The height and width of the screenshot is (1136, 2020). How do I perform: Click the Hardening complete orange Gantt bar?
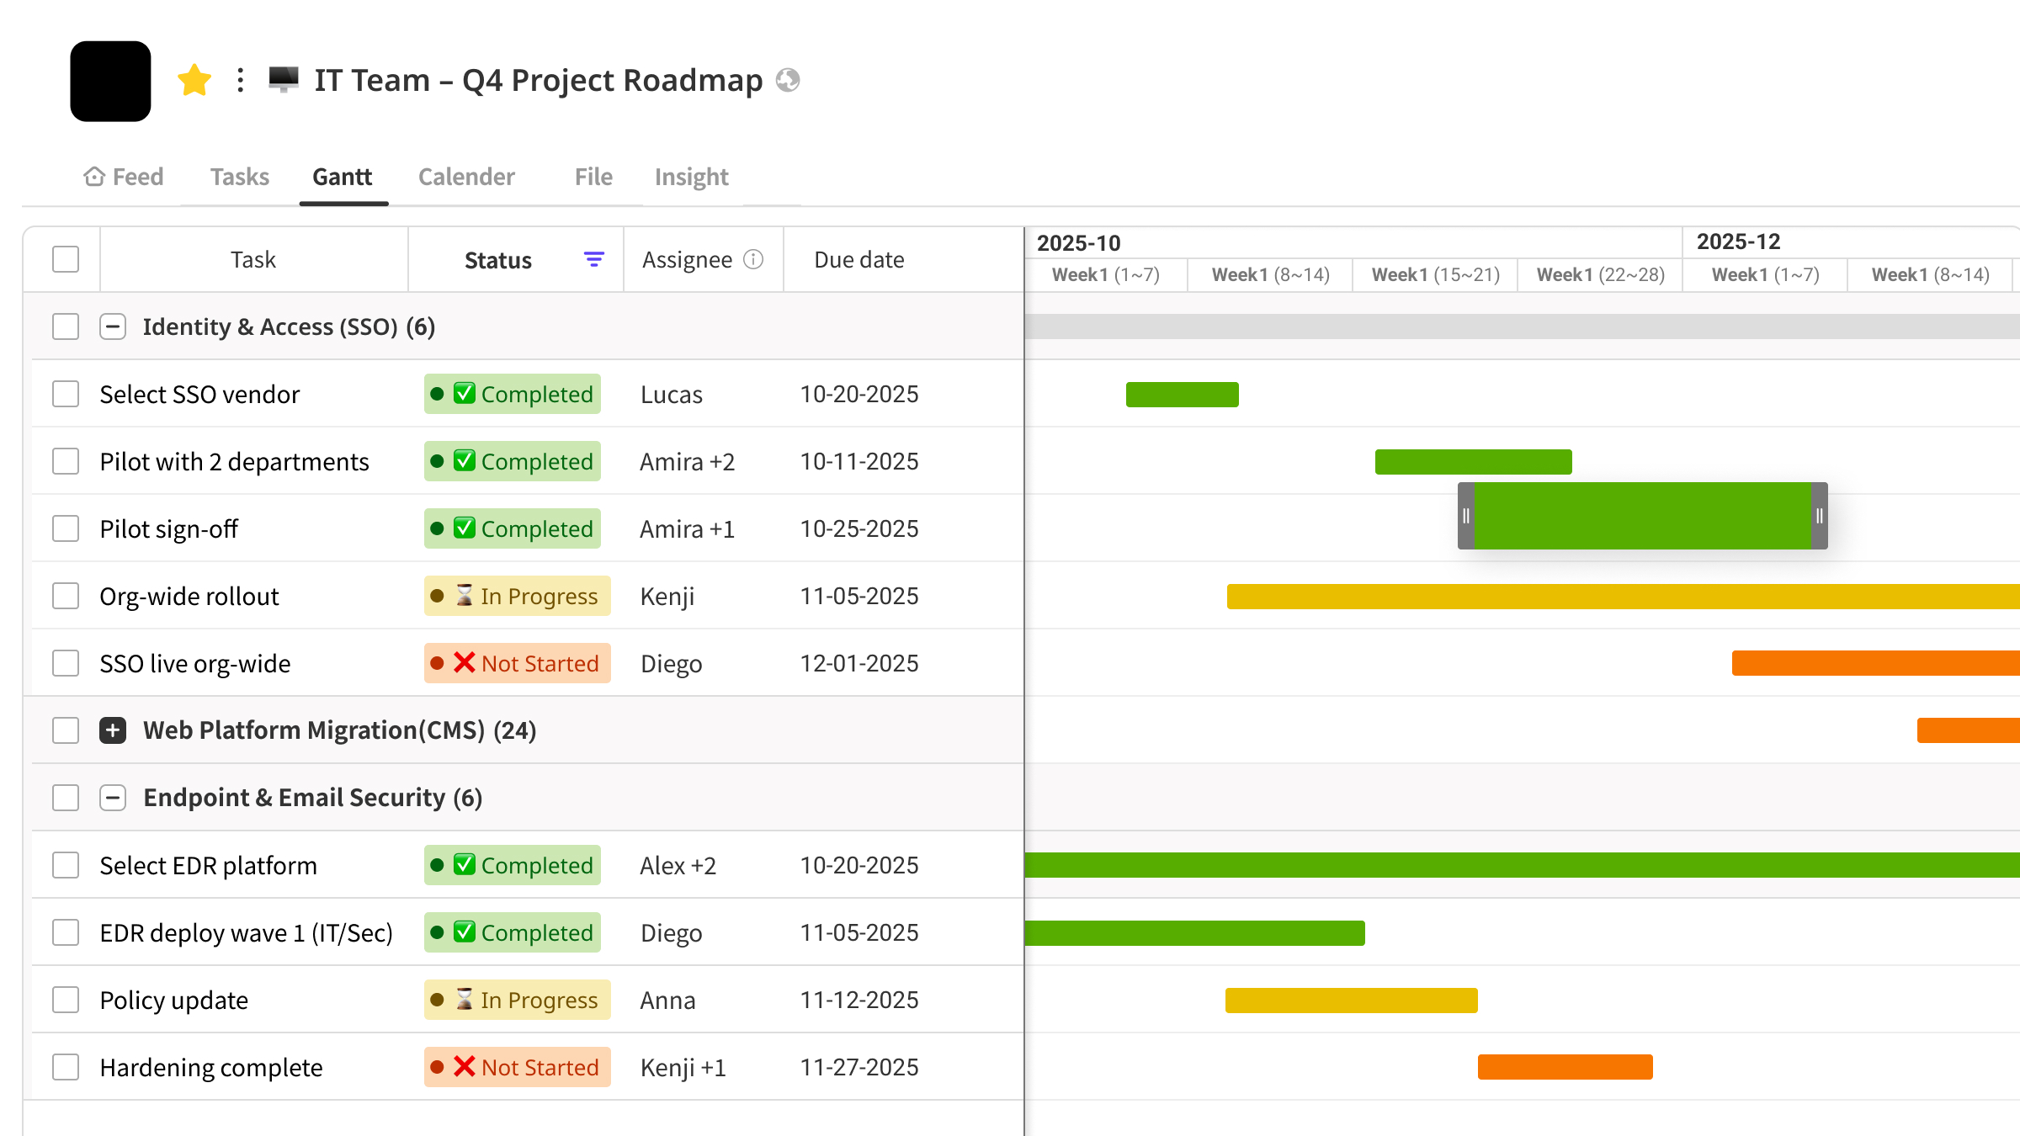pos(1565,1067)
